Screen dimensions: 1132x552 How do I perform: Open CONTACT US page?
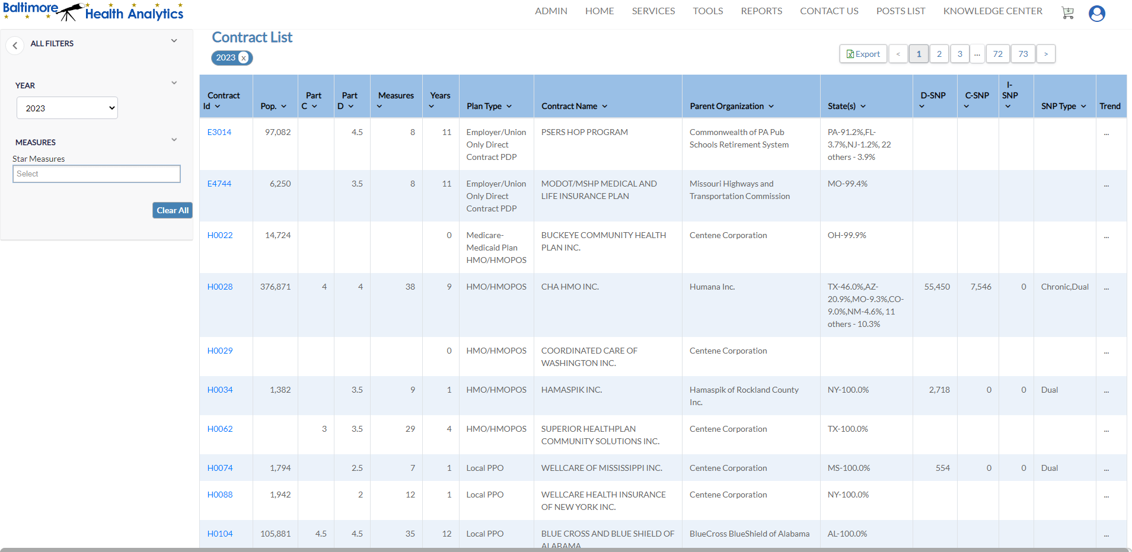click(829, 11)
